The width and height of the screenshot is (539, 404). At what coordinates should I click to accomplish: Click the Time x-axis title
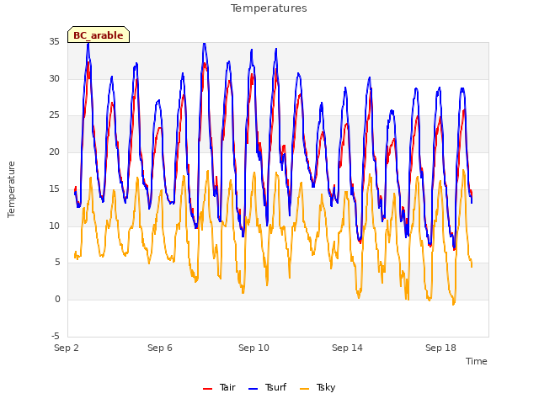tap(477, 361)
